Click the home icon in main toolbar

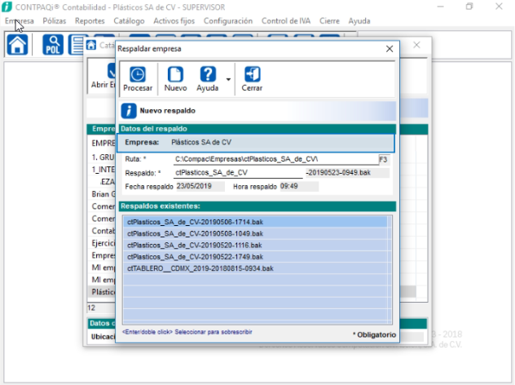[x=17, y=44]
